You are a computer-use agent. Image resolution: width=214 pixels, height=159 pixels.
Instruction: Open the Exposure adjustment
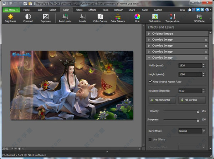coord(46,18)
